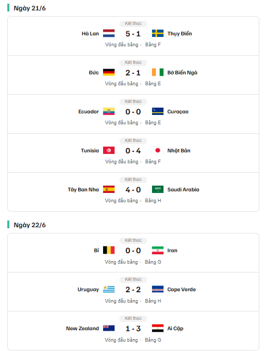Open the New Zealand team name link
264x351 pixels.
(82, 329)
